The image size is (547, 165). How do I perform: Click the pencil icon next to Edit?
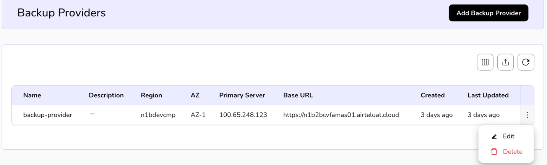(494, 136)
